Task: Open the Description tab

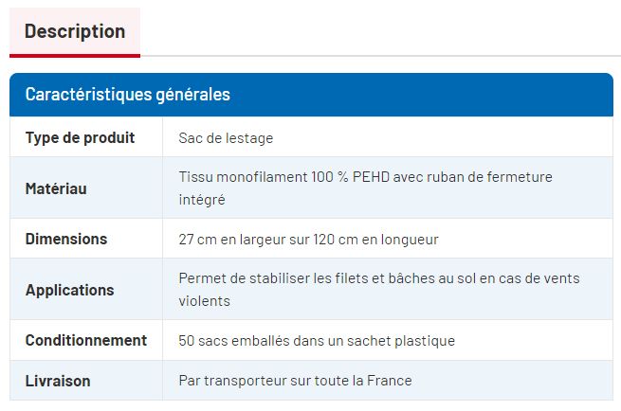Action: pyautogui.click(x=75, y=31)
